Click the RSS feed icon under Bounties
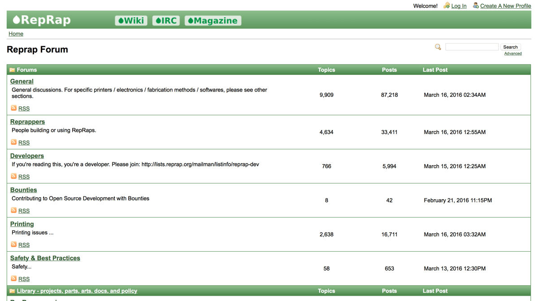The width and height of the screenshot is (538, 301). [14, 210]
